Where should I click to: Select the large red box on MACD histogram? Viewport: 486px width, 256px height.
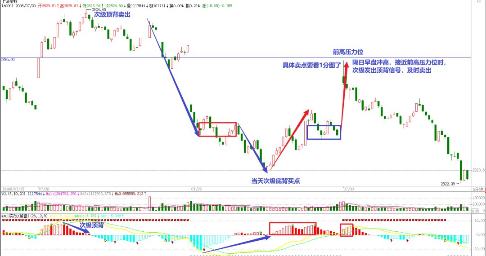292,228
